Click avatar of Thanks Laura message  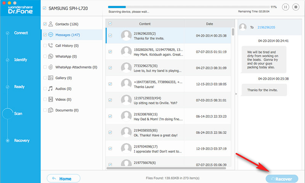(x=126, y=84)
